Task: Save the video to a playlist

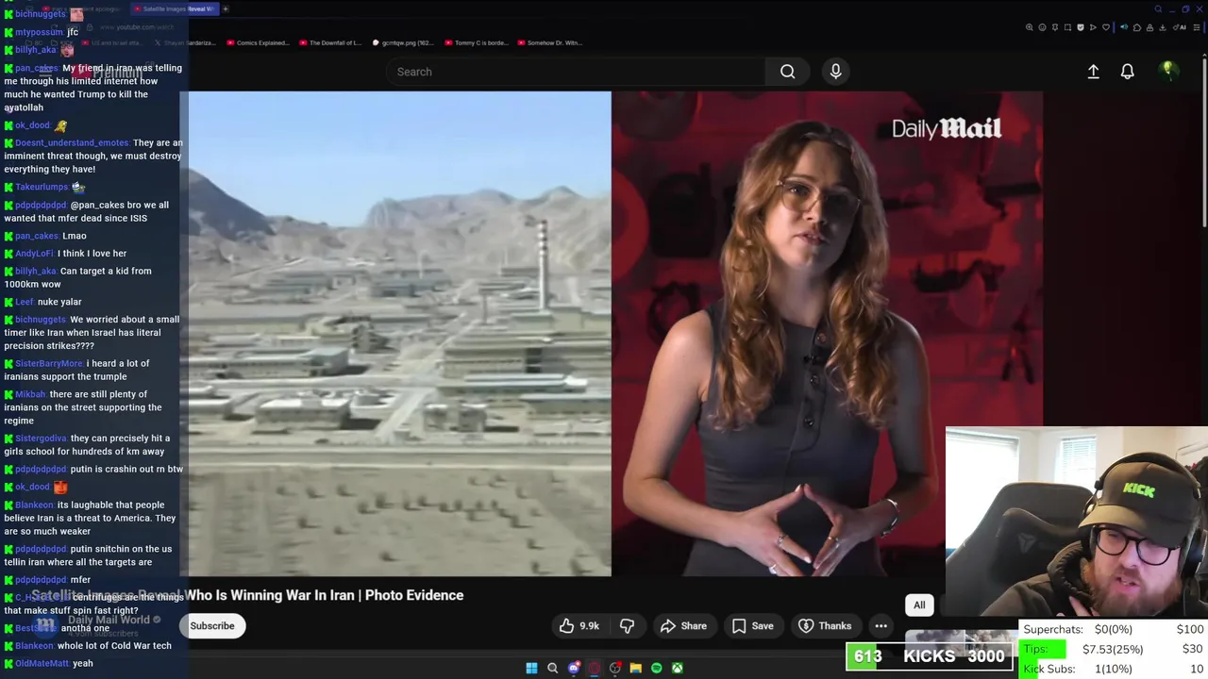Action: pos(752,625)
